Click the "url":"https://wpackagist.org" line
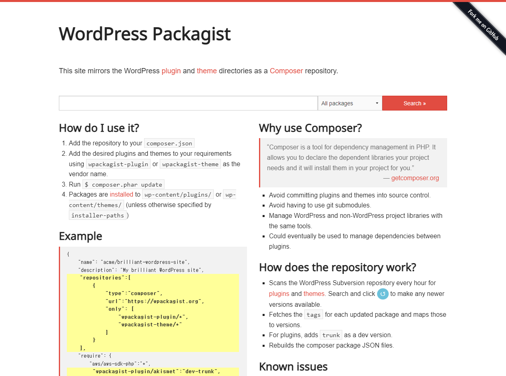Screen dimensions: 506x376 [x=155, y=301]
